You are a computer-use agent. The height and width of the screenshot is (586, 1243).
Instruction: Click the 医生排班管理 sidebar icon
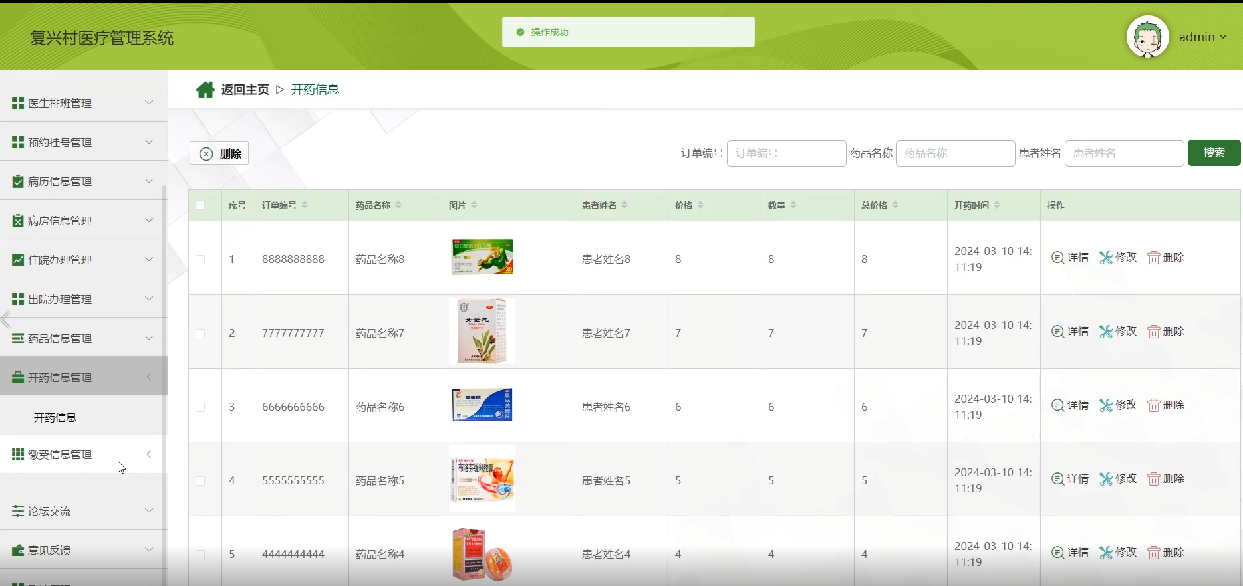(18, 103)
